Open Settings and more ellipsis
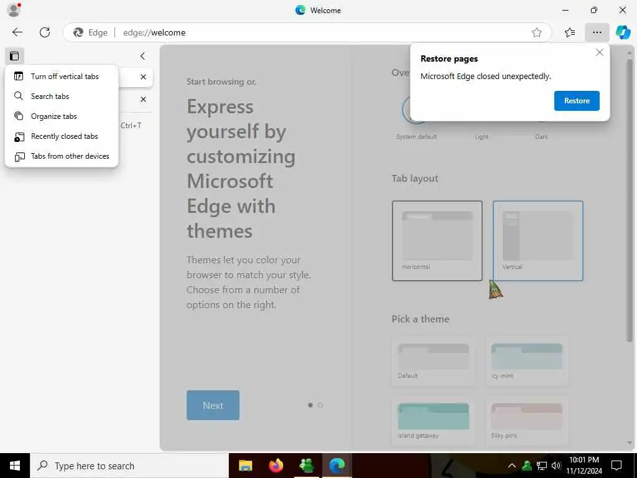 (x=597, y=32)
